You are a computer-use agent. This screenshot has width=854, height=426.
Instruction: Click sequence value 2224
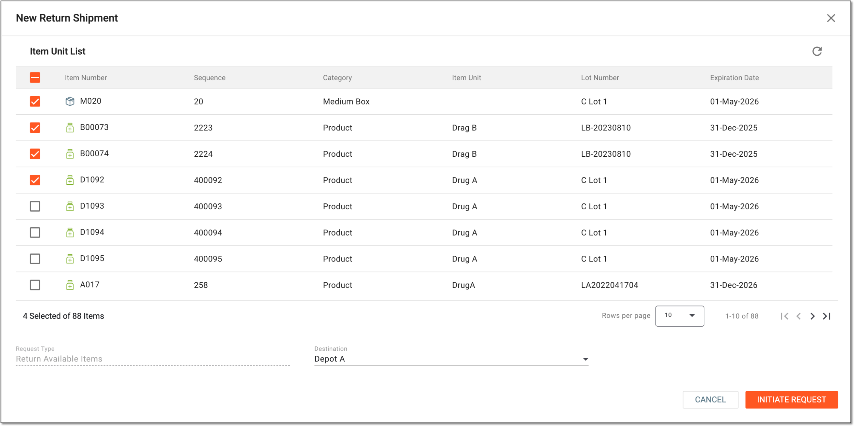203,154
